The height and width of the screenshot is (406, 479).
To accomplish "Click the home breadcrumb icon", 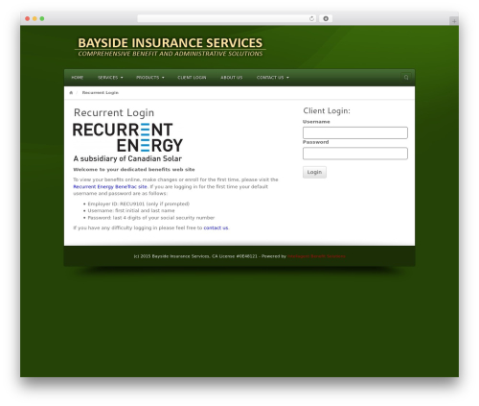I will click(71, 93).
